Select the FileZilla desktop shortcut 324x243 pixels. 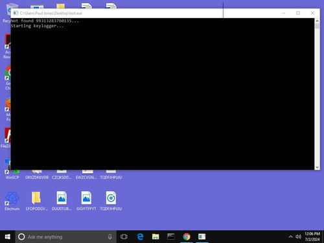tap(6, 138)
